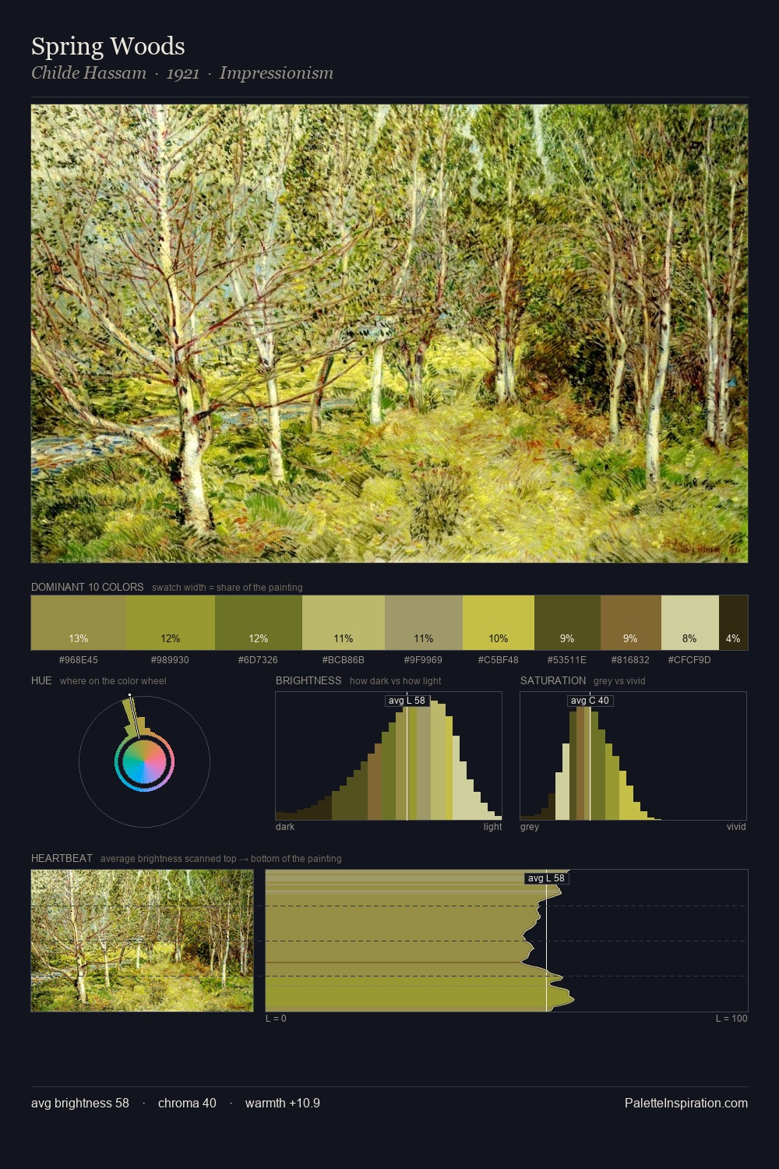The height and width of the screenshot is (1169, 779).
Task: Click the footer 'chroma 40' stat
Action: 187,1103
